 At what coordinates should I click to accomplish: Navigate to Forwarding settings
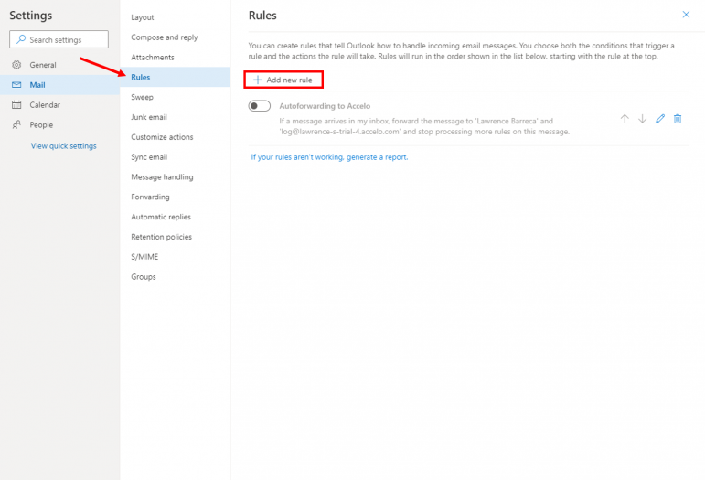[x=150, y=197]
